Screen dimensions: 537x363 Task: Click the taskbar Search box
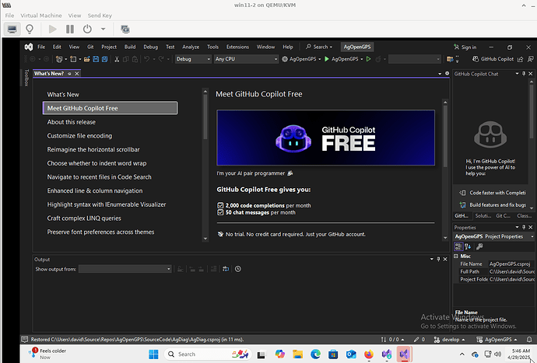pos(208,354)
